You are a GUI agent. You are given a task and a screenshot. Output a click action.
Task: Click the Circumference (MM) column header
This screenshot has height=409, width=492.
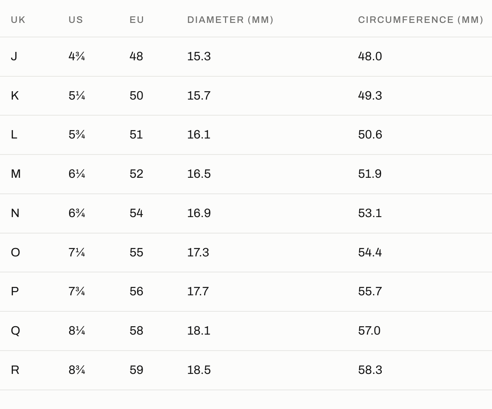point(421,20)
